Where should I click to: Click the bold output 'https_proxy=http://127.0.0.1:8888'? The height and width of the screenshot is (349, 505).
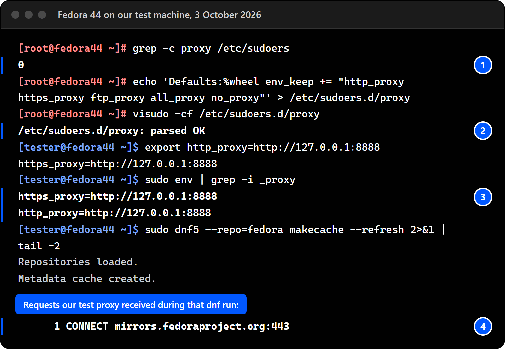tap(118, 196)
